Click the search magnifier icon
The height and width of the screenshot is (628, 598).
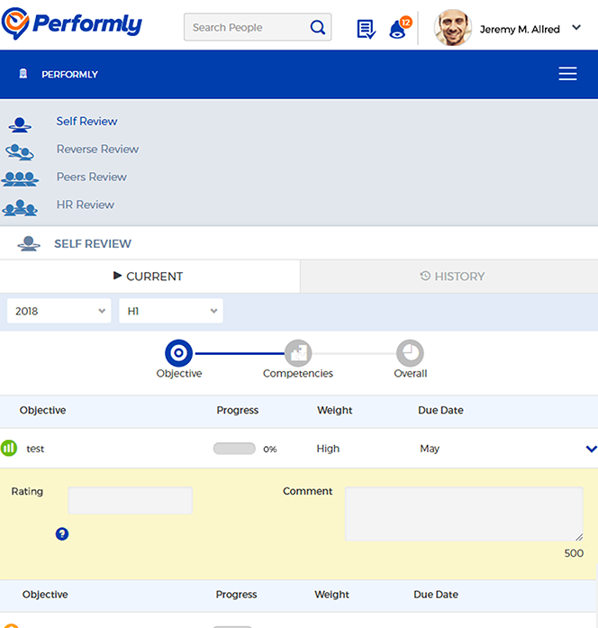(x=317, y=28)
